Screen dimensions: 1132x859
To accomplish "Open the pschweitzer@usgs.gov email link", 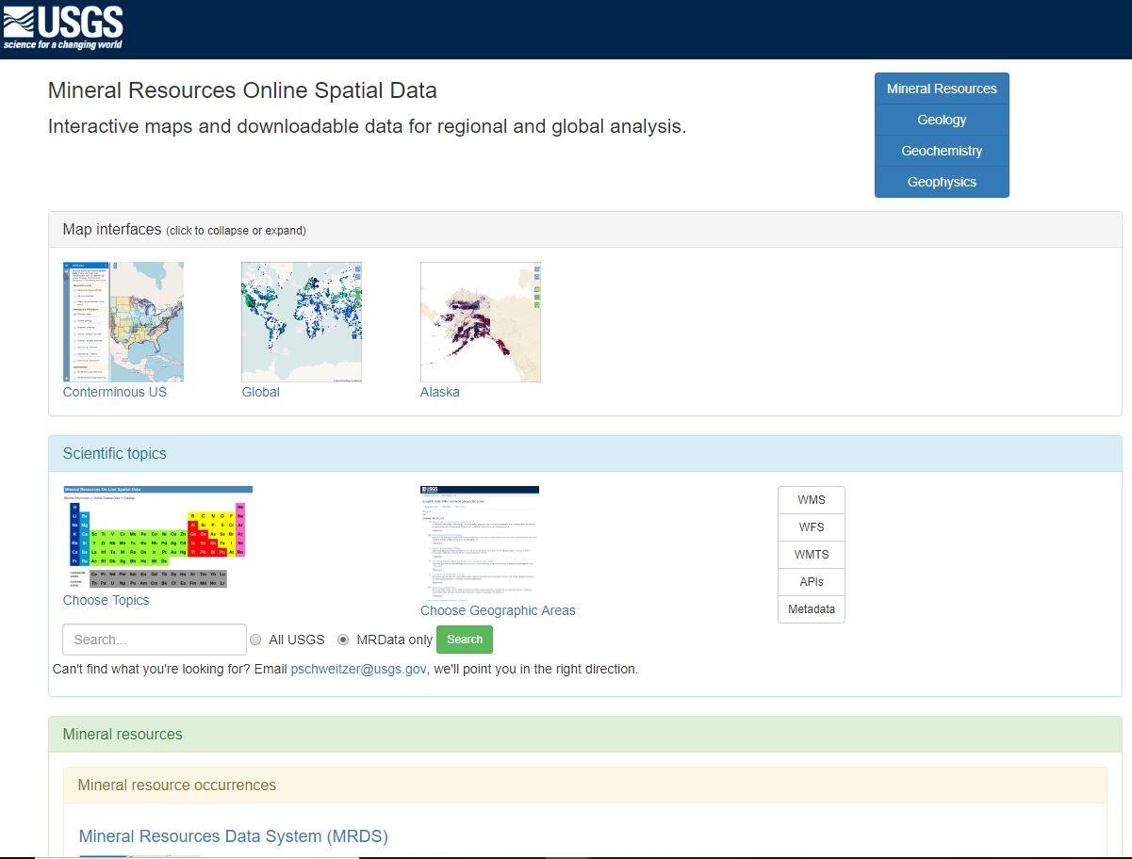I will click(358, 669).
